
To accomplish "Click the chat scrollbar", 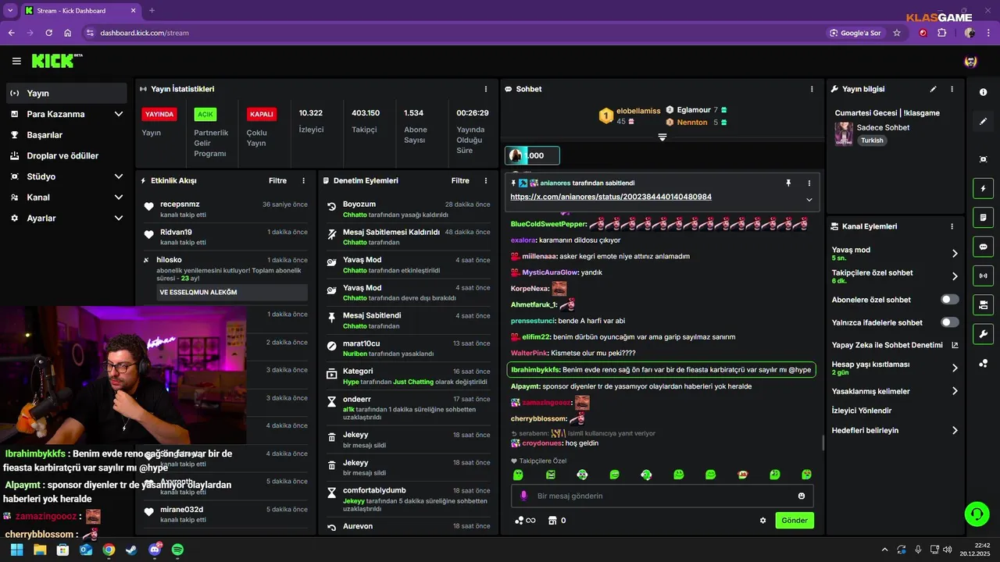I will (823, 443).
